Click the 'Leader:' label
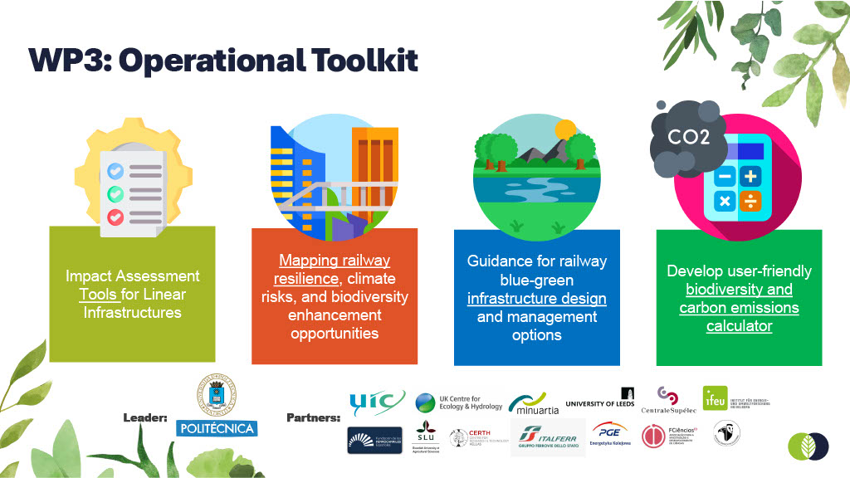The image size is (850, 478). (x=144, y=418)
